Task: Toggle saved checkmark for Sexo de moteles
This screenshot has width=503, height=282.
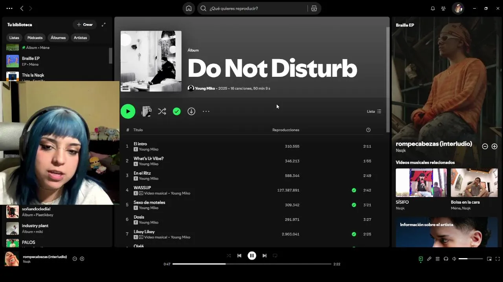Action: pyautogui.click(x=354, y=205)
